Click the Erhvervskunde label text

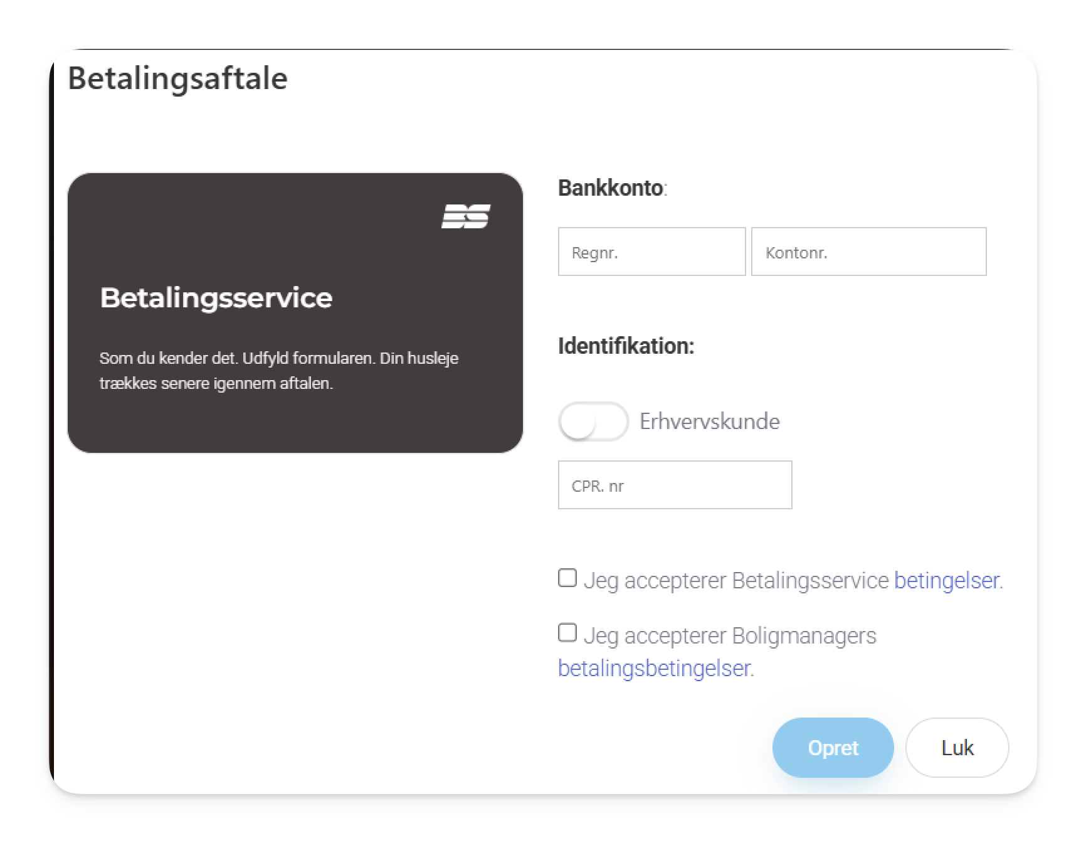pyautogui.click(x=709, y=422)
